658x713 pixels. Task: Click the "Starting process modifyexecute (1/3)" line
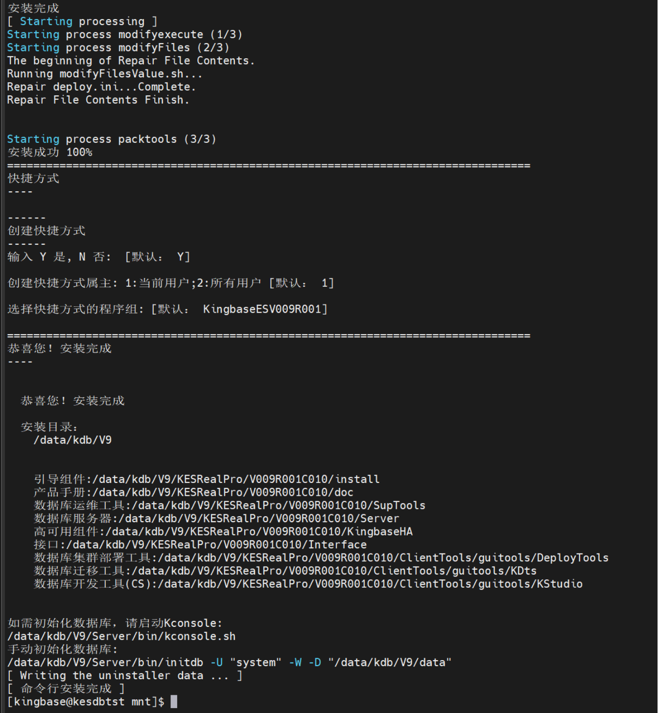point(125,35)
